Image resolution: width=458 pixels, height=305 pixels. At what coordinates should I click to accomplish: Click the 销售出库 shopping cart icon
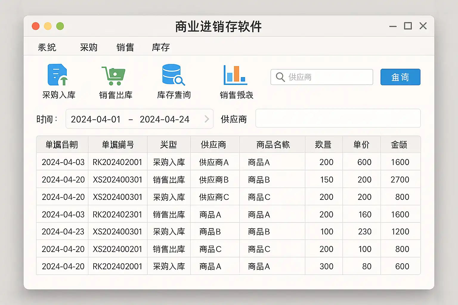[114, 76]
